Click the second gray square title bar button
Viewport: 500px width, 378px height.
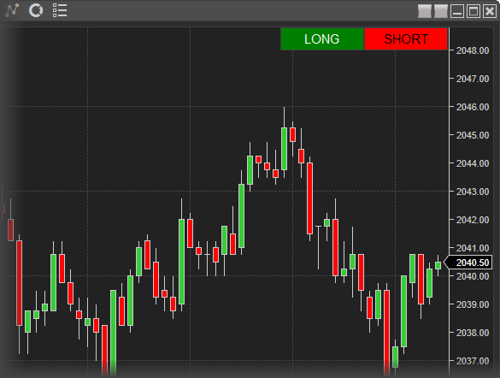[441, 11]
